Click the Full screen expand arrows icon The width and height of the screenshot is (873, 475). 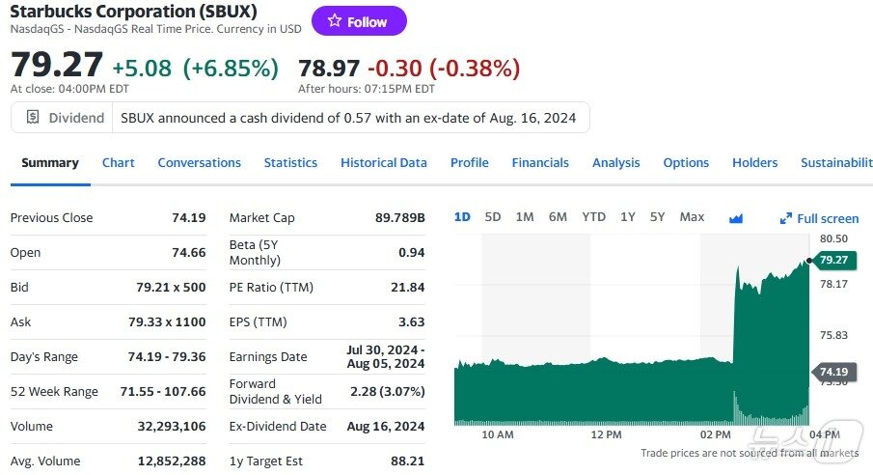pos(786,219)
